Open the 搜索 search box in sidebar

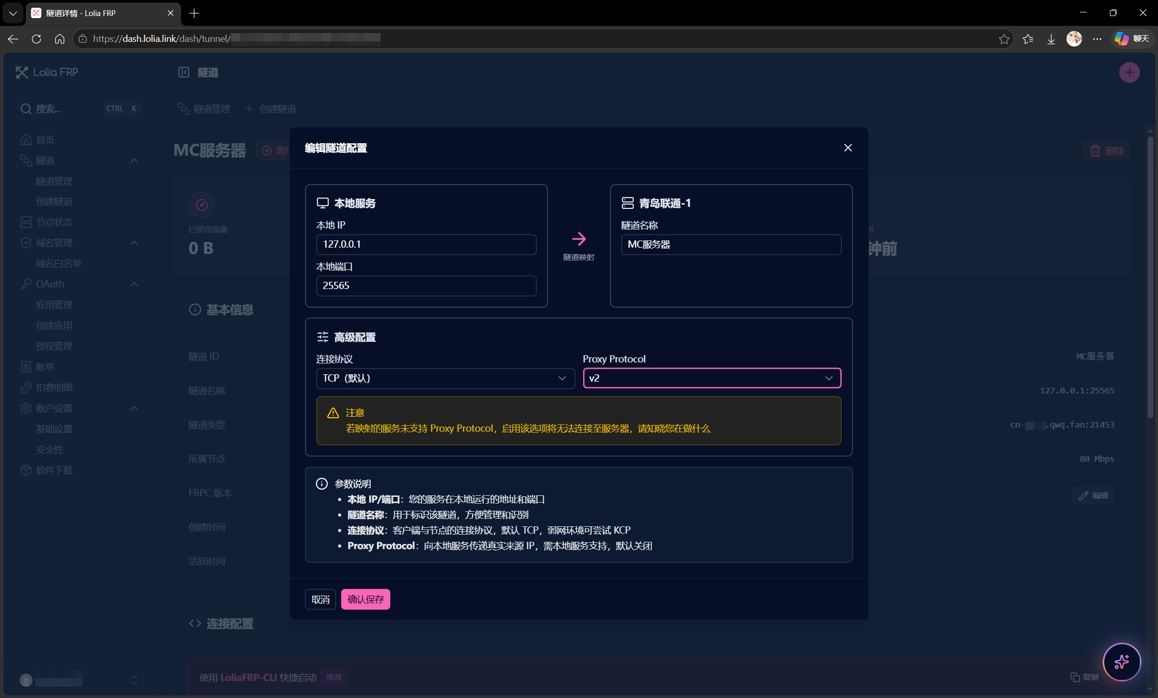[x=80, y=109]
